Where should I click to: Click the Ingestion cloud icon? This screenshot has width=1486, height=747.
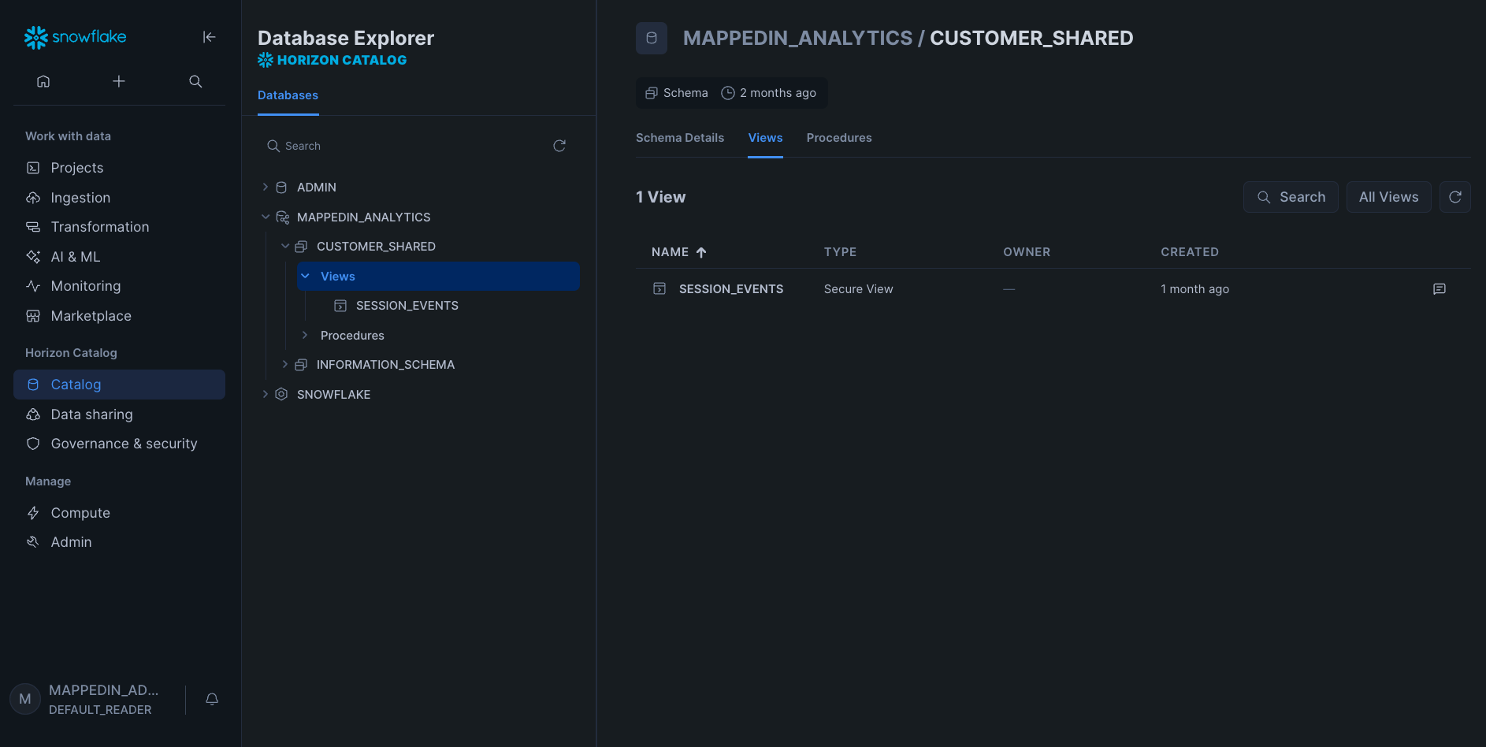(33, 198)
